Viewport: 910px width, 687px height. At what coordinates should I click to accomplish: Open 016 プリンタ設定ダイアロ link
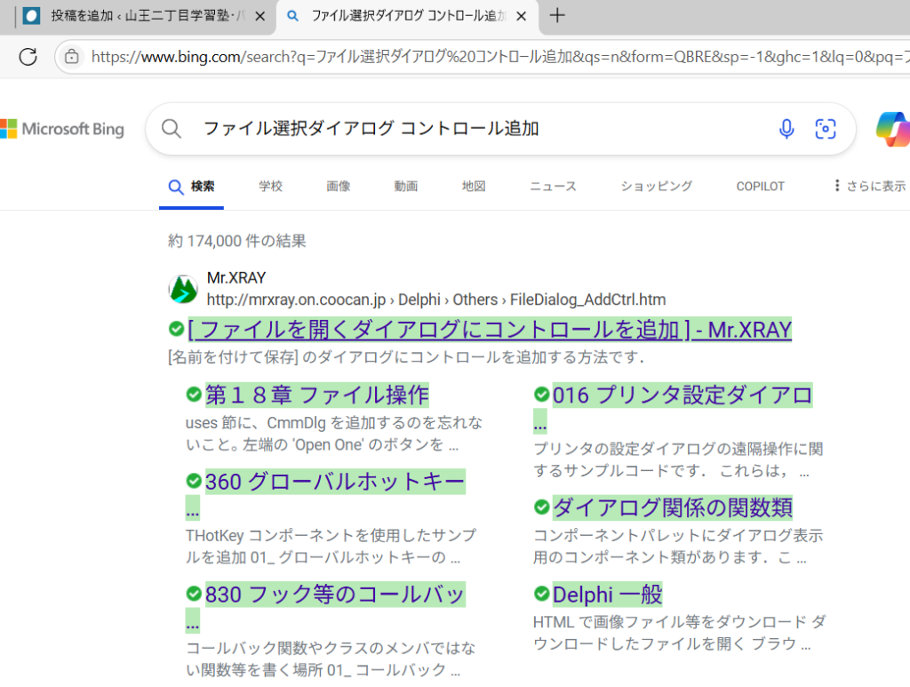682,395
